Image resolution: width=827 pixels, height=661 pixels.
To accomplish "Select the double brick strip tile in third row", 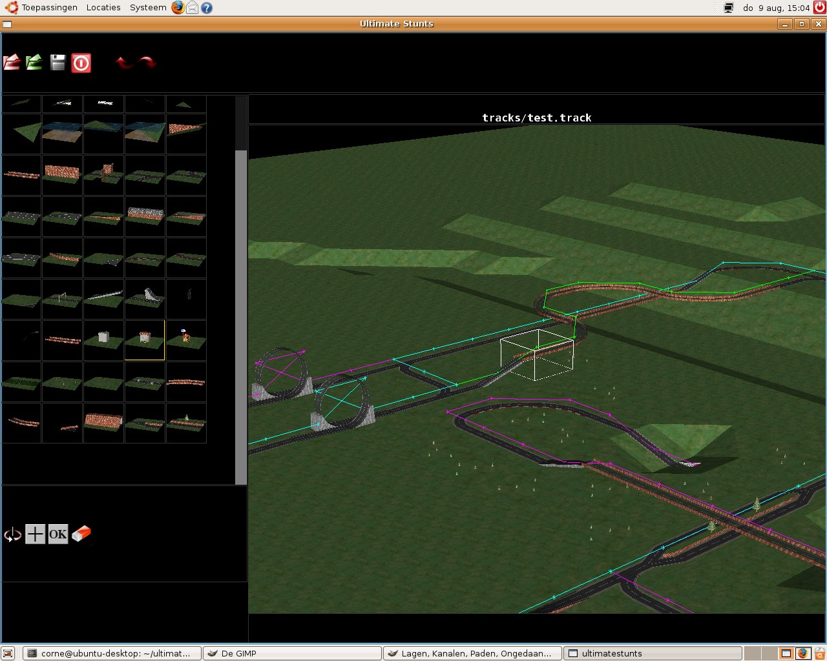I will point(21,175).
